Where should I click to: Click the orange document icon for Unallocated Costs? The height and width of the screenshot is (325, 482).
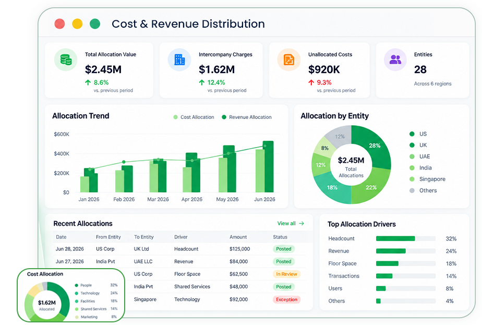tap(288, 59)
